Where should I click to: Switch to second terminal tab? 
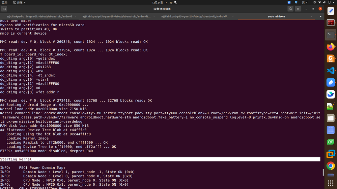[116, 16]
